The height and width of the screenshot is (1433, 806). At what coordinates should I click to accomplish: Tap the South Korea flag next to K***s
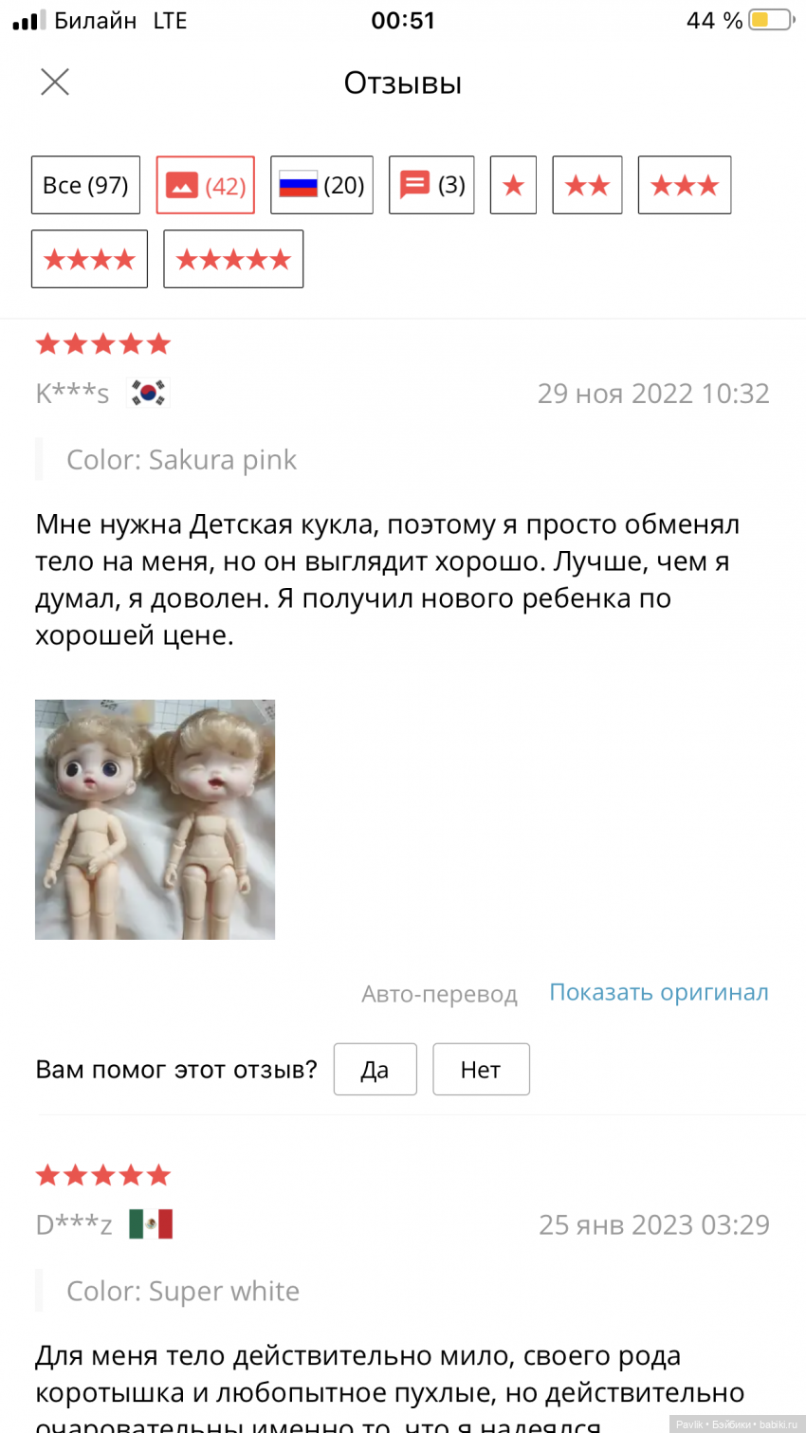point(148,393)
